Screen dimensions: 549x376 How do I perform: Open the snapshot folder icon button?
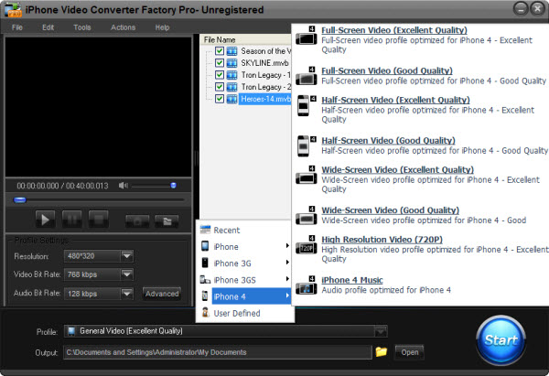point(167,220)
